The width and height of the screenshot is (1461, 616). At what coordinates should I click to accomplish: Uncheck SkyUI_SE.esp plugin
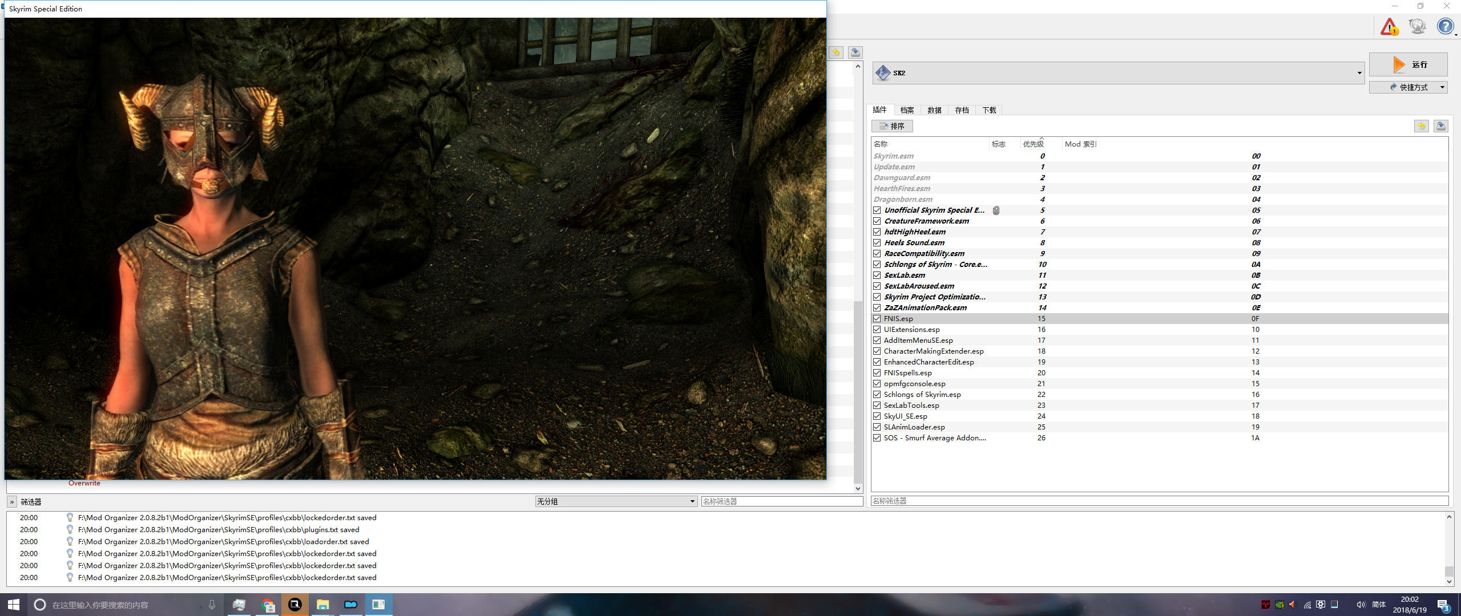(877, 416)
